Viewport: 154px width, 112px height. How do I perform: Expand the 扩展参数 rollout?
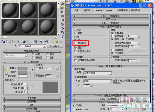pyautogui.click(x=32, y=98)
